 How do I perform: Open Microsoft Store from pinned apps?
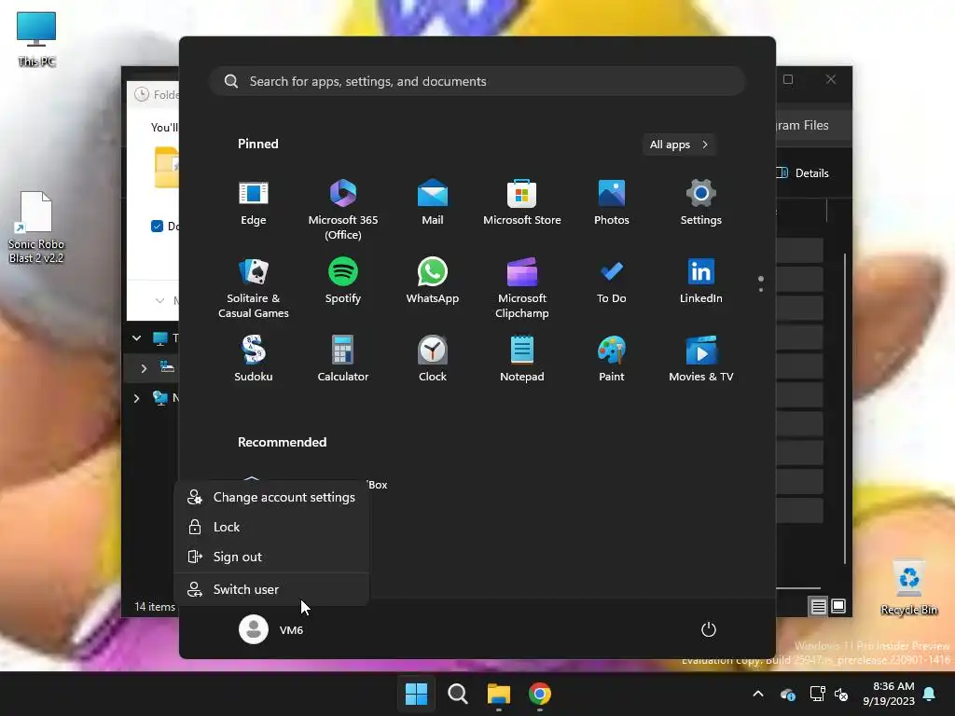(522, 203)
